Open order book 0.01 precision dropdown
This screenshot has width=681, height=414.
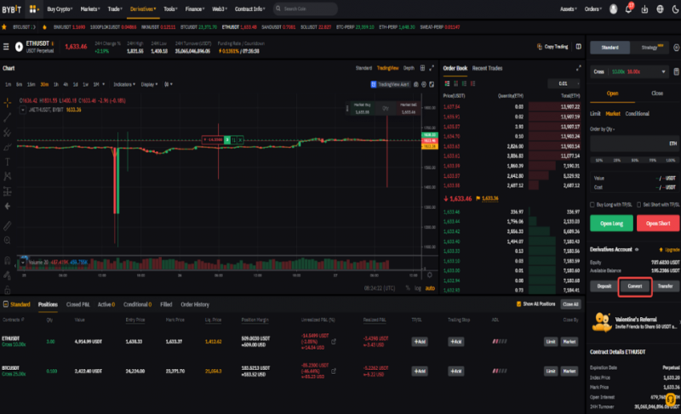[x=564, y=83]
